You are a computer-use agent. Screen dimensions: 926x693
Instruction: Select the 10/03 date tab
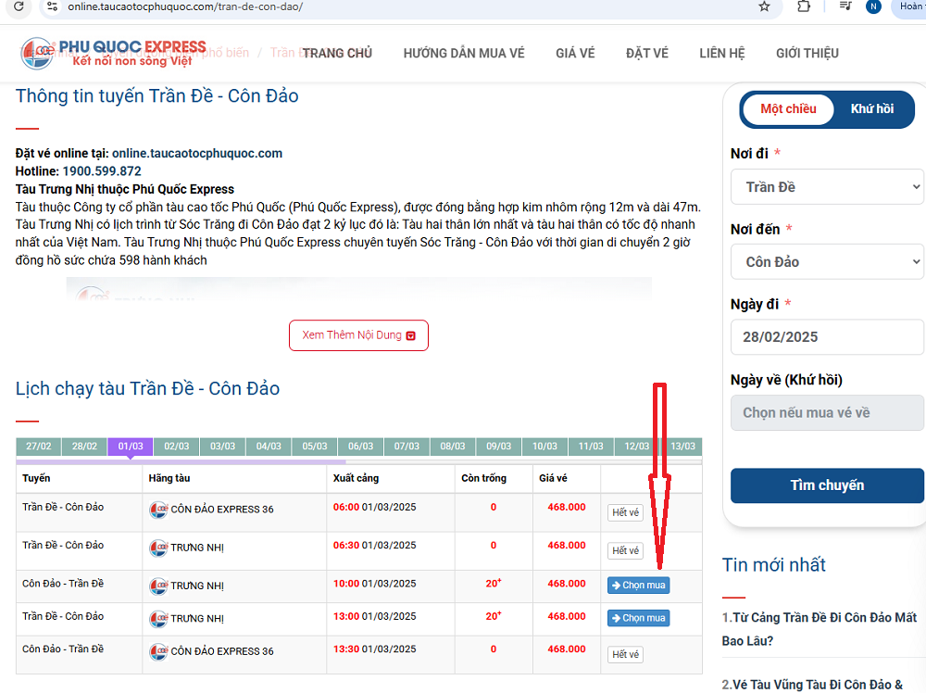point(545,446)
